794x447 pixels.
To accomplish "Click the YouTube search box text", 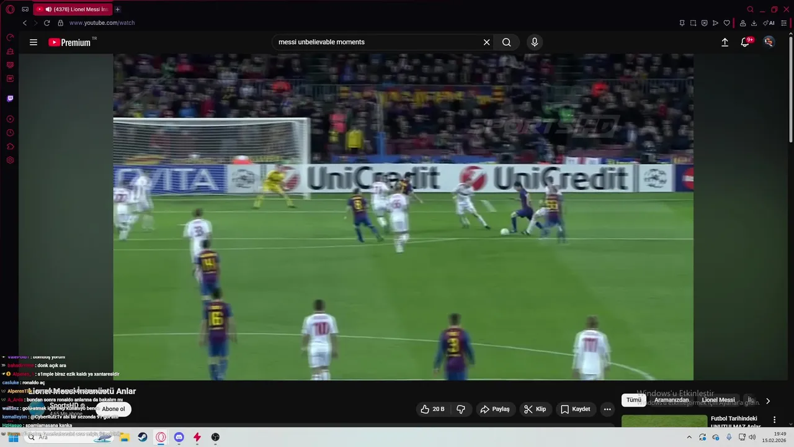I will (x=321, y=42).
